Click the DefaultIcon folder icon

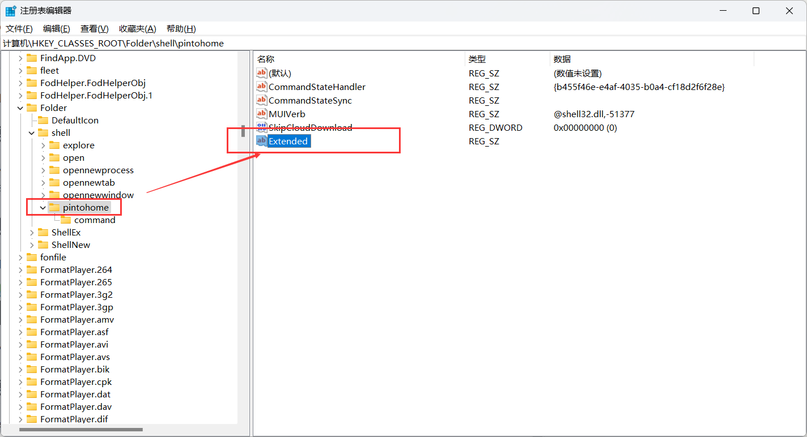point(43,120)
